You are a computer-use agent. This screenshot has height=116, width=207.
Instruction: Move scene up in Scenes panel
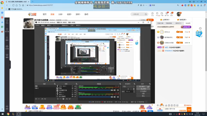coord(42,99)
